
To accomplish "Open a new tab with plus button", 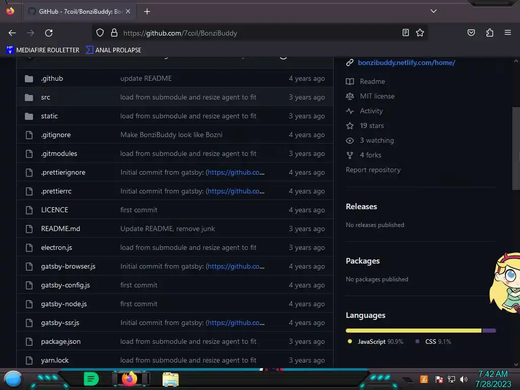I will [x=147, y=12].
